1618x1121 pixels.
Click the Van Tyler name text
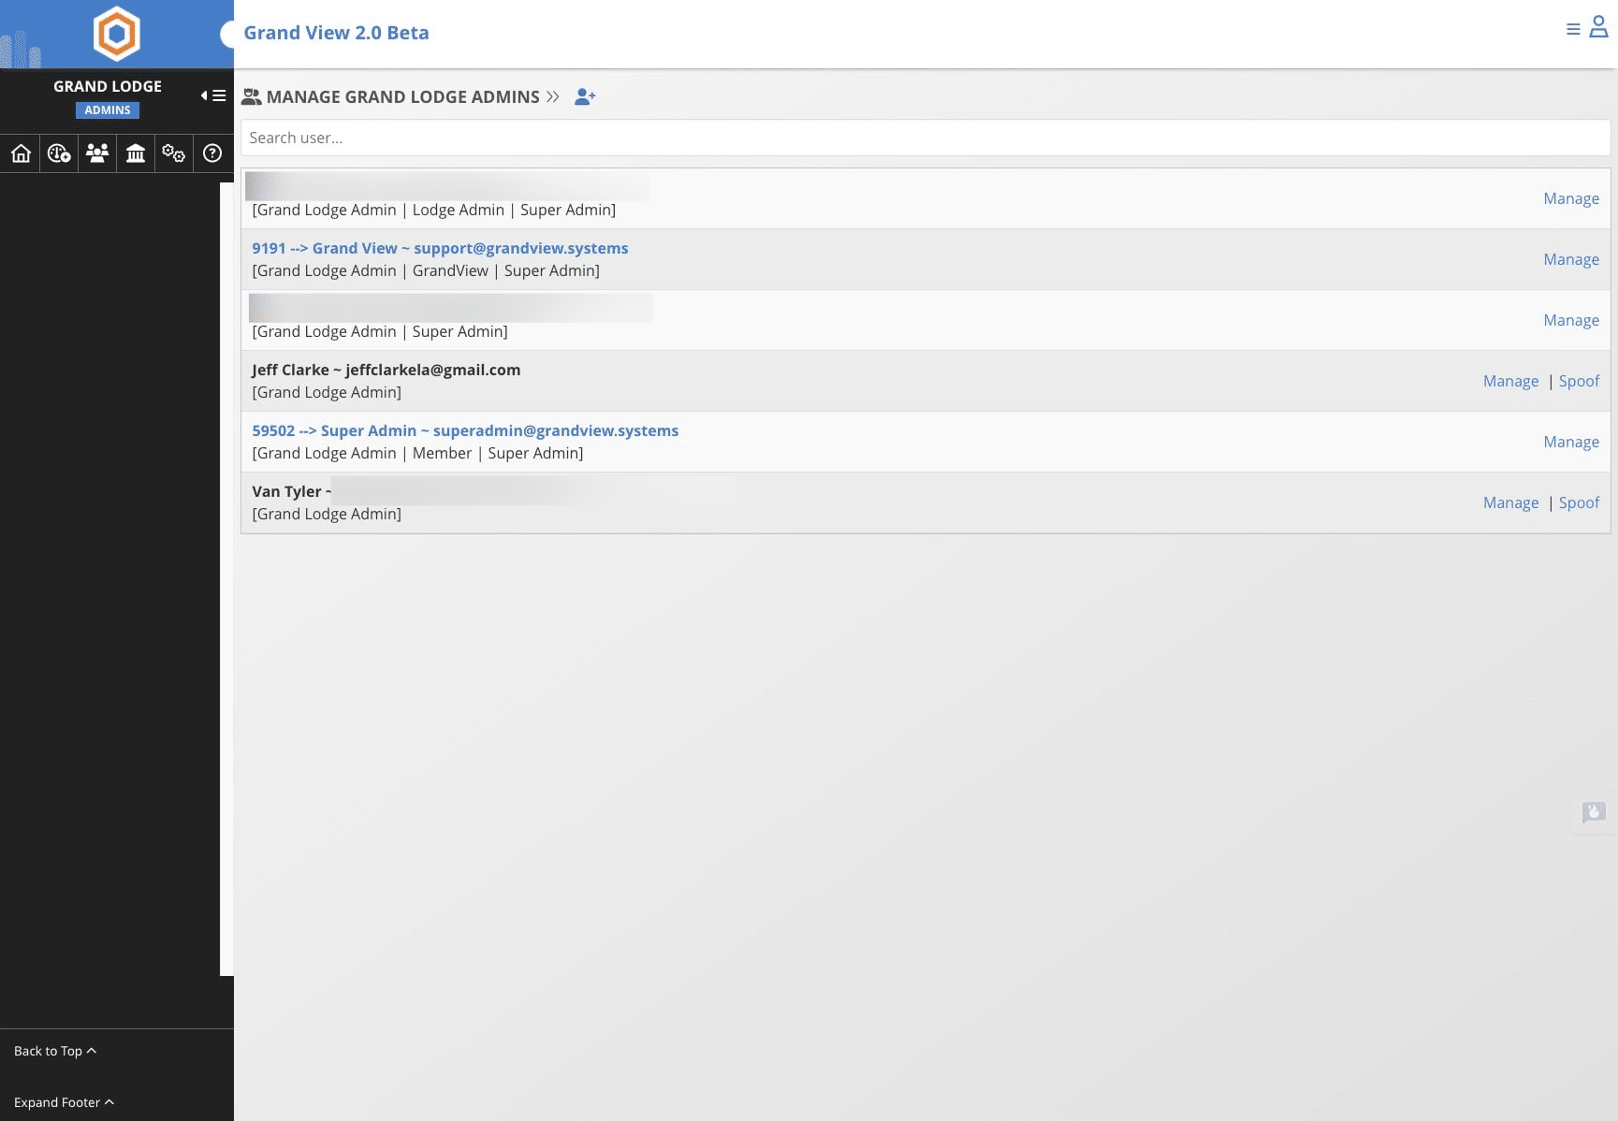[286, 491]
